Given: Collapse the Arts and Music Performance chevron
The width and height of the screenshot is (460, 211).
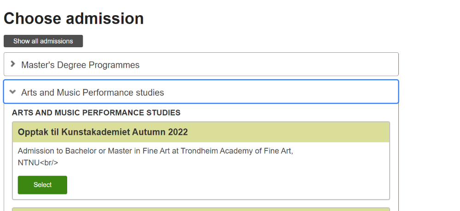Looking at the screenshot, I should point(13,92).
